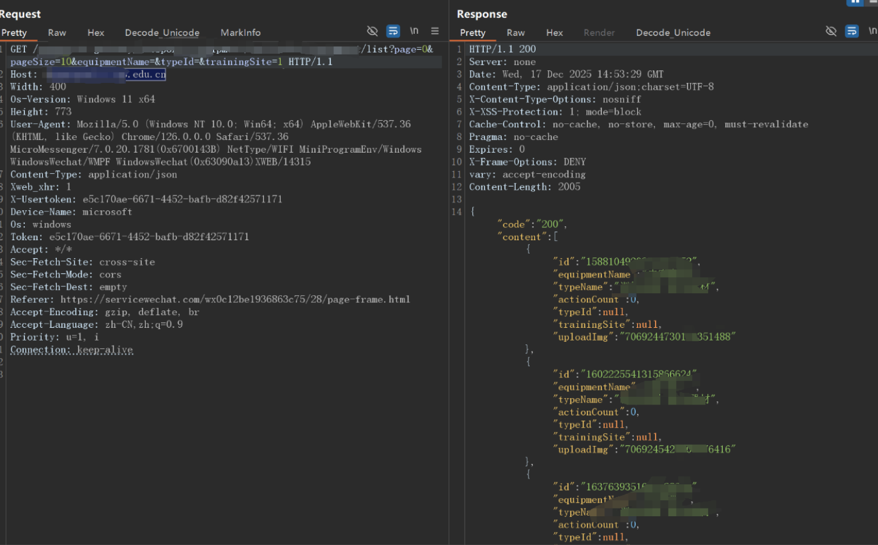Click the User-Agent Mozilla/5.0 header line
878x545 pixels.
click(x=210, y=125)
